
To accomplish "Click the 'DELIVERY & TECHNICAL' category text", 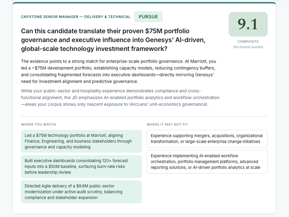I will coord(107,17).
